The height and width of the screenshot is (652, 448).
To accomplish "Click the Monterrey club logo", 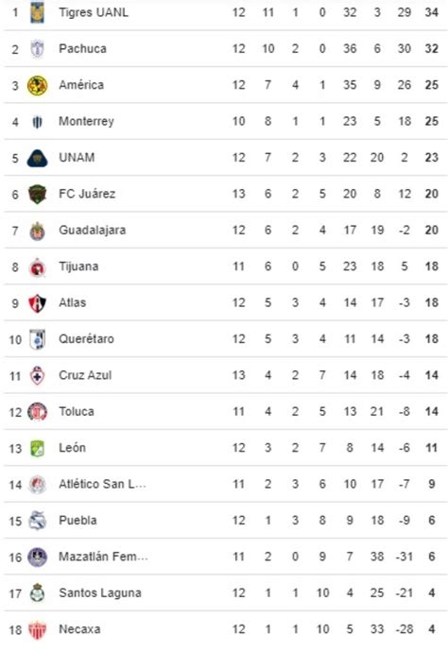I will [x=38, y=122].
